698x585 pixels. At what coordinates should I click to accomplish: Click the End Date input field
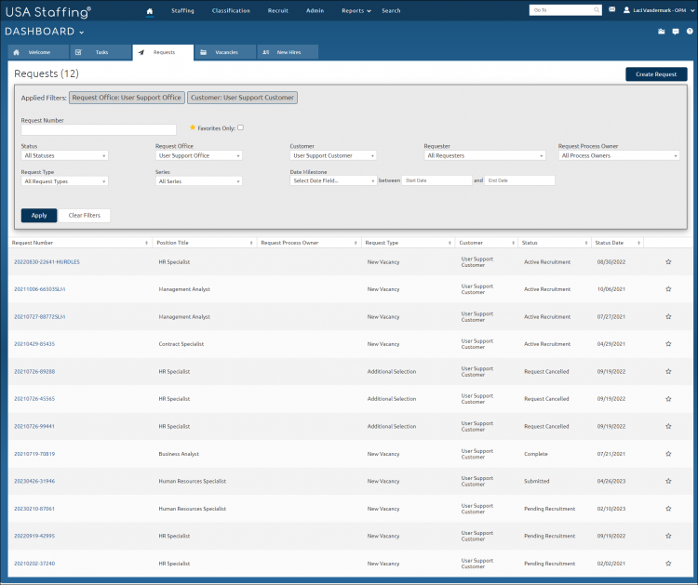pos(519,180)
